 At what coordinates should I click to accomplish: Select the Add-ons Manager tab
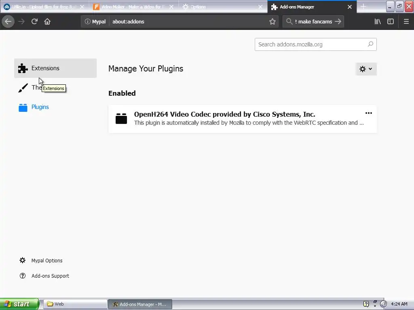312,7
